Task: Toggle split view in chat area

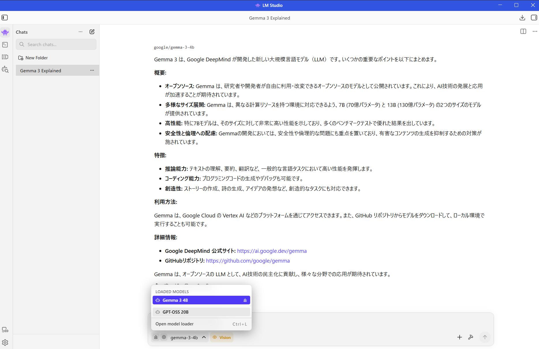Action: [x=523, y=31]
